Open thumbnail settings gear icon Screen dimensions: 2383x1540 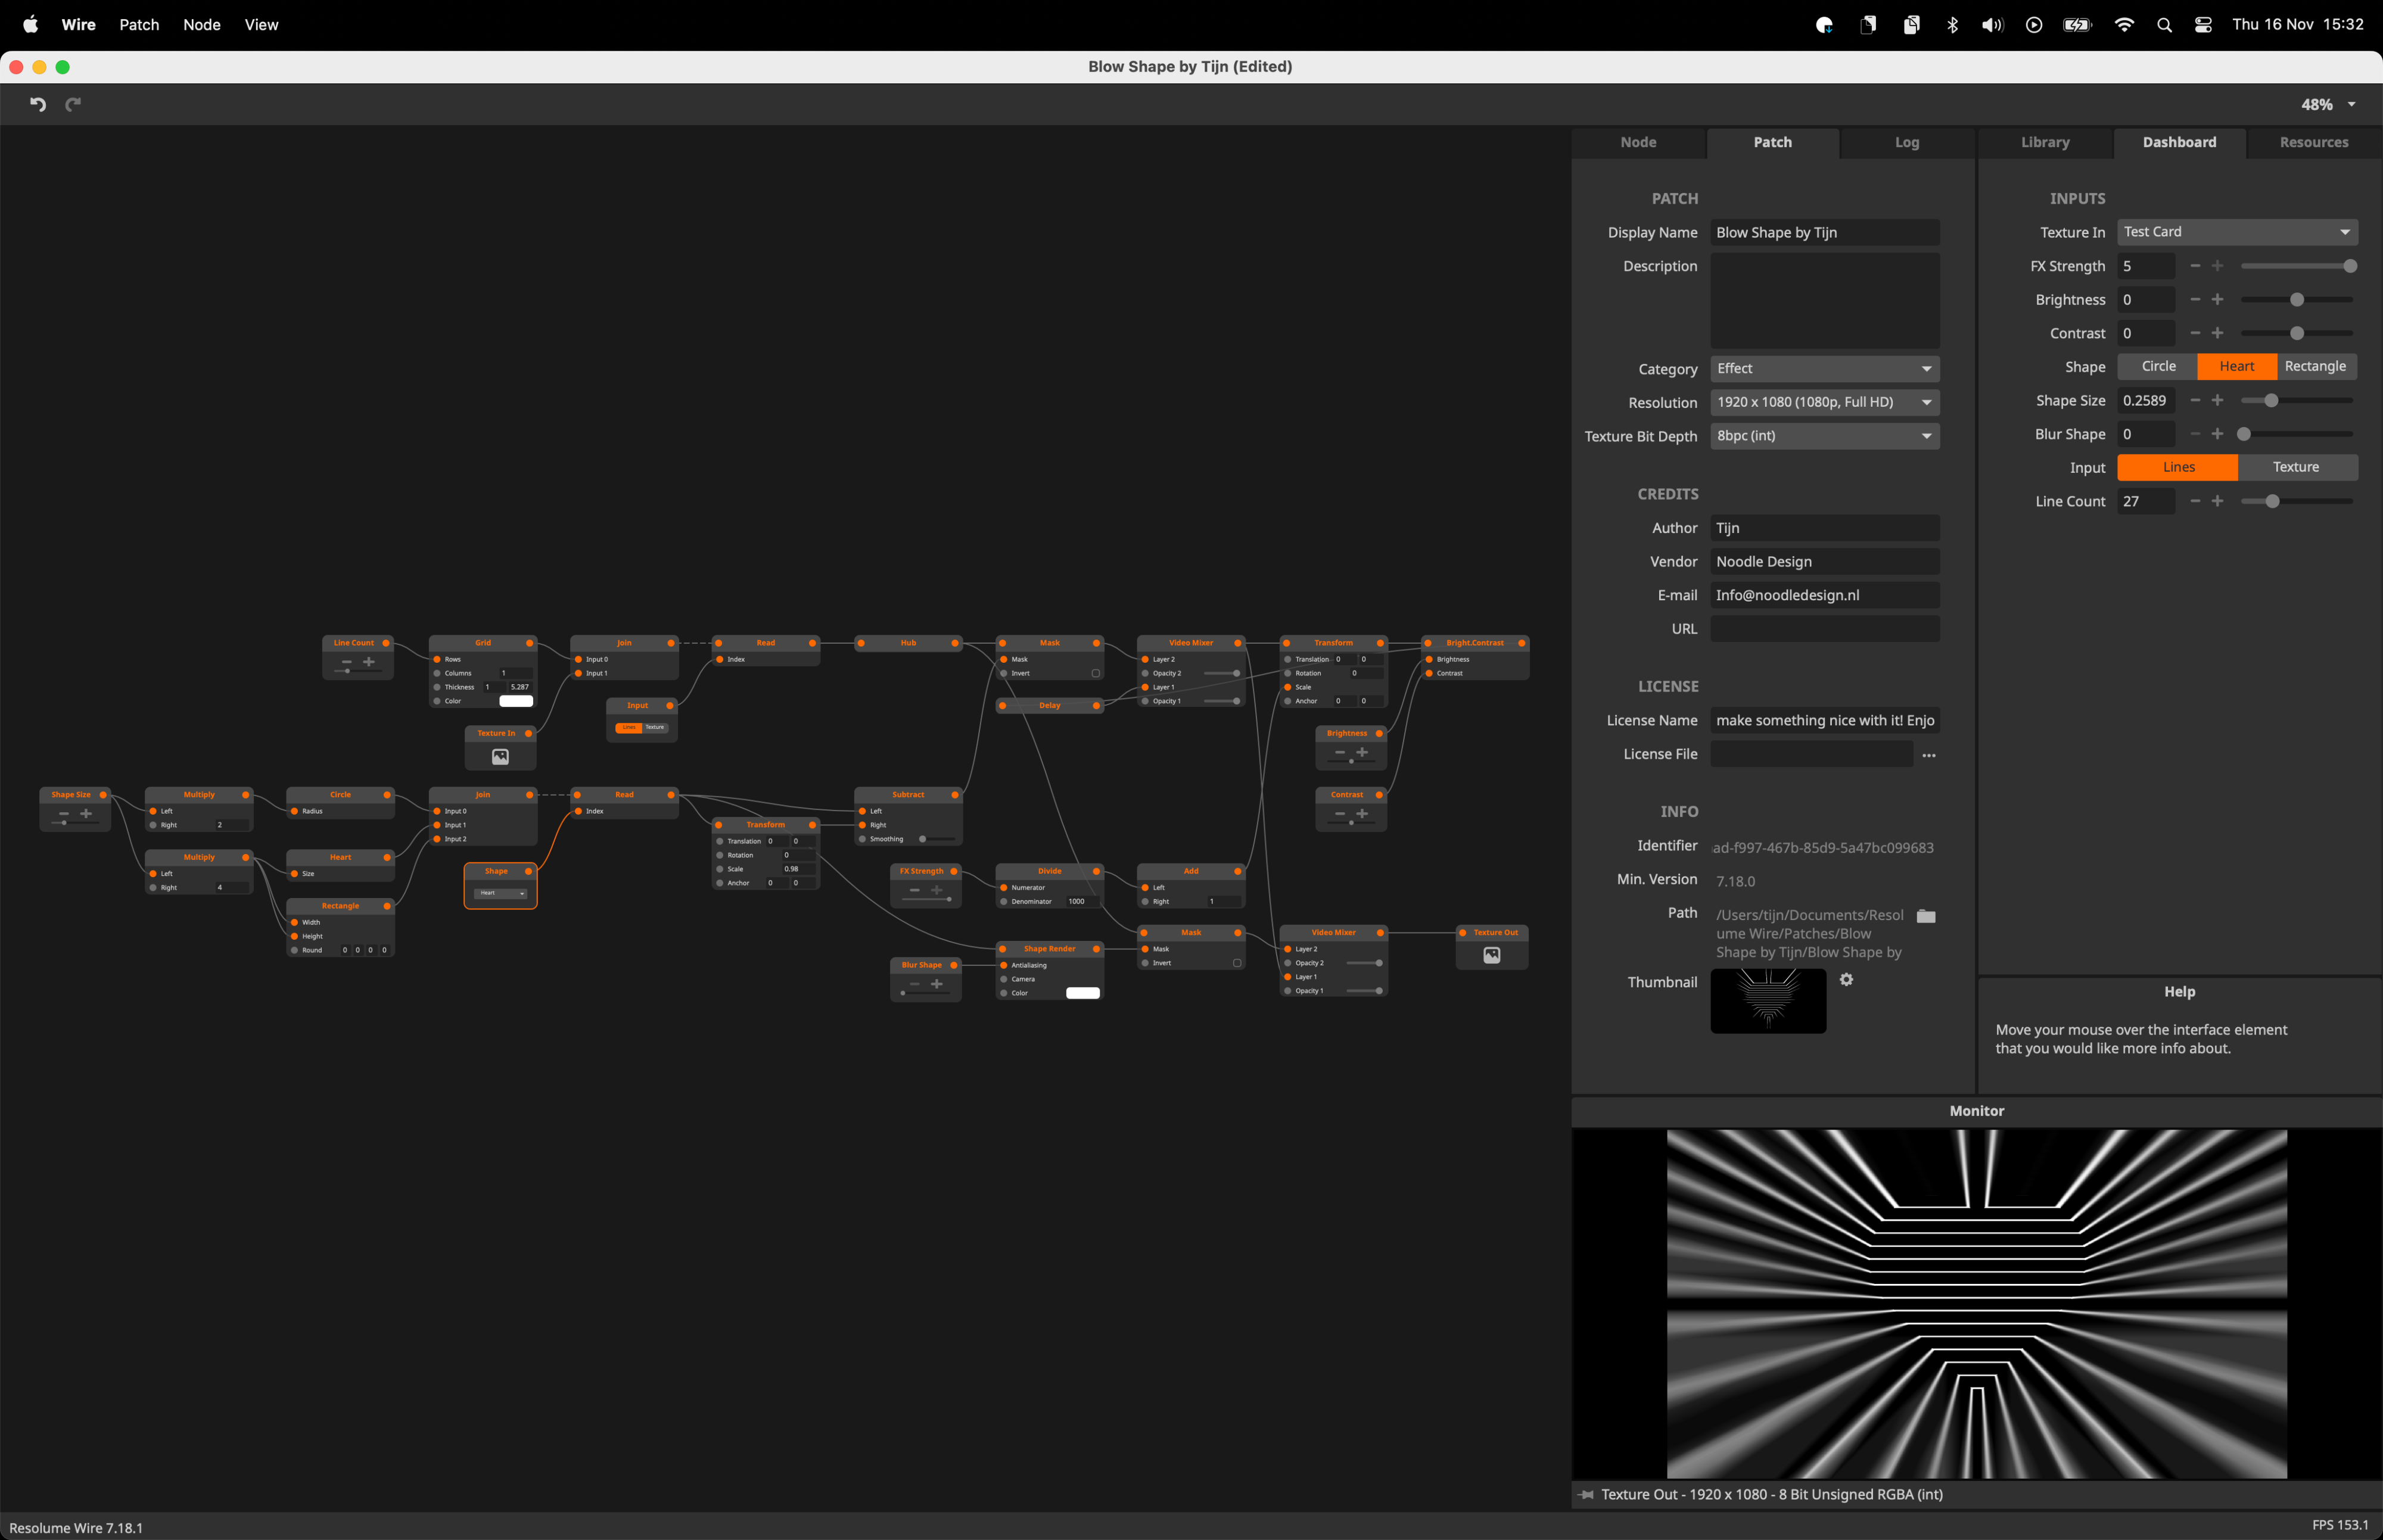coord(1846,980)
